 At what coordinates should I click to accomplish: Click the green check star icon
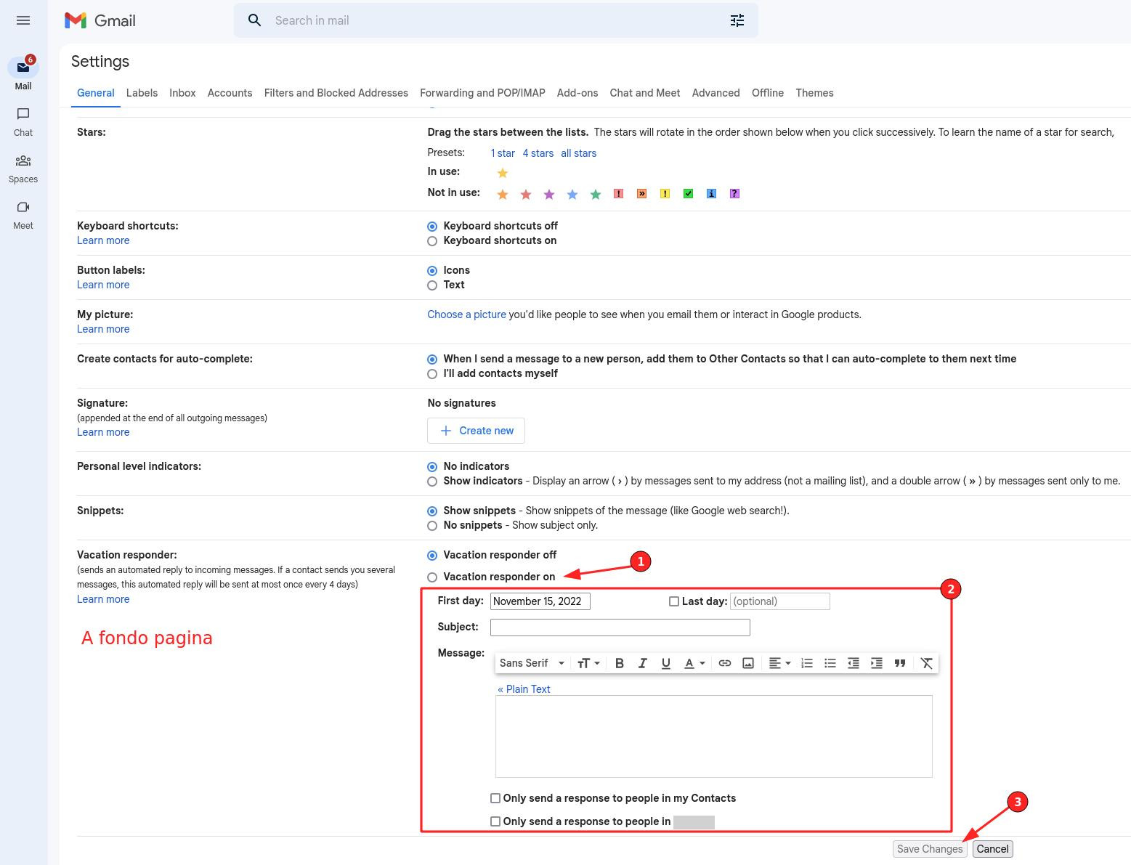pos(688,193)
